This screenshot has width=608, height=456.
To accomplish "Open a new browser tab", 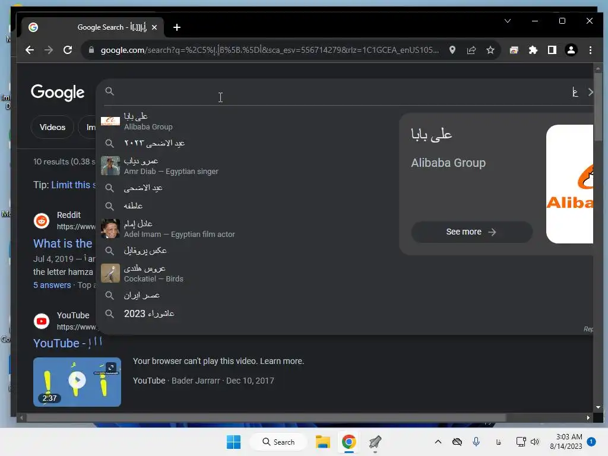I will click(x=177, y=27).
